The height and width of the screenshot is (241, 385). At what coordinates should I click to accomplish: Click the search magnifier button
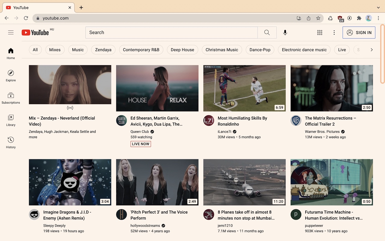[x=267, y=33]
